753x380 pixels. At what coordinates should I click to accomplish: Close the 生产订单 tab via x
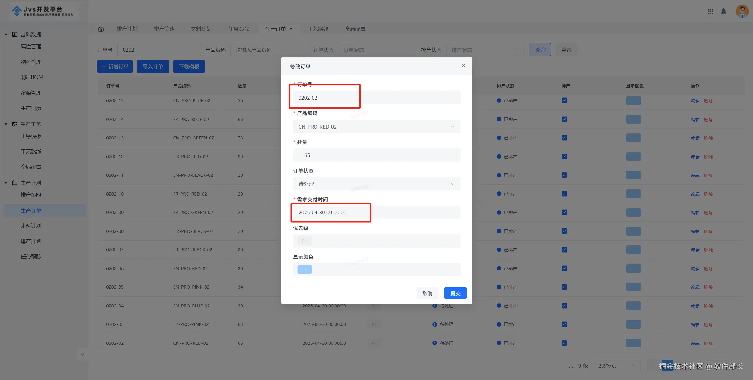coord(291,29)
